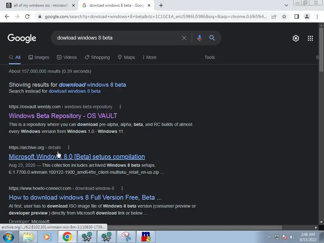Expand the More search categories menu

(x=149, y=57)
